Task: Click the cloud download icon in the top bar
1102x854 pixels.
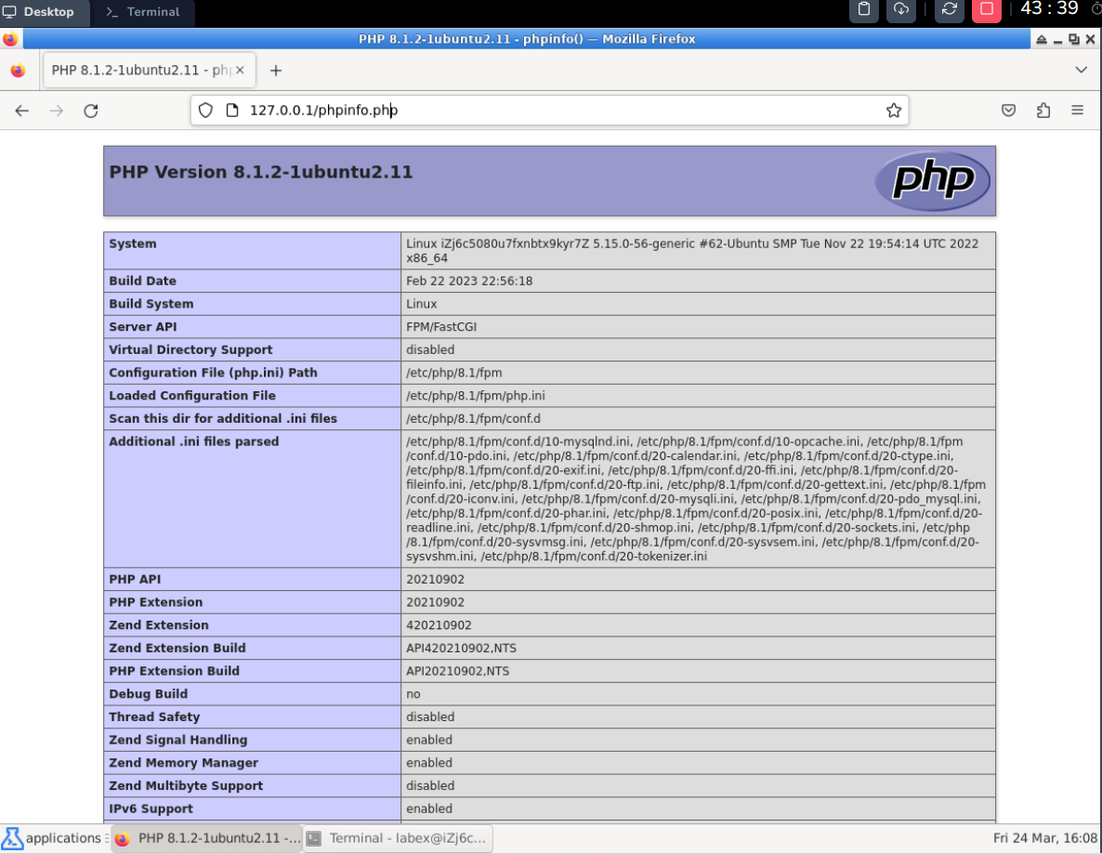Action: pyautogui.click(x=900, y=11)
